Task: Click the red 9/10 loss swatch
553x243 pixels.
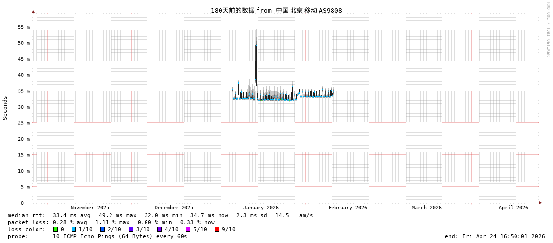Action: point(217,229)
